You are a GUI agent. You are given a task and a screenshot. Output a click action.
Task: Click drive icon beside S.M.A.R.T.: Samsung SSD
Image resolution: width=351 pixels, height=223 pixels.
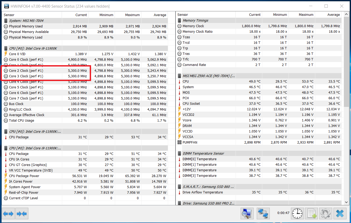pos(179,187)
